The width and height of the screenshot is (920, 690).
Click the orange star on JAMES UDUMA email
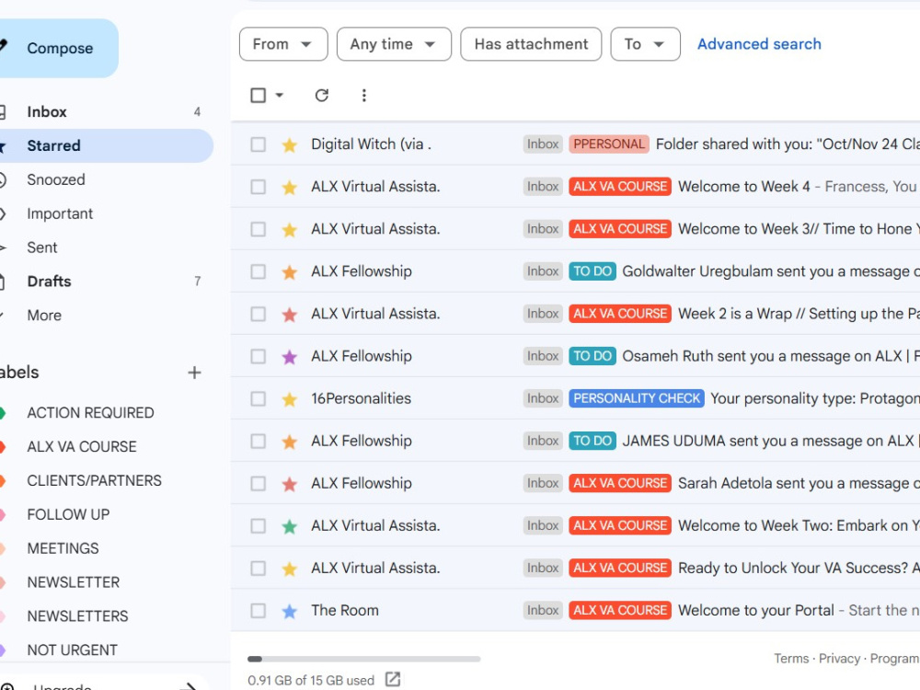(289, 442)
